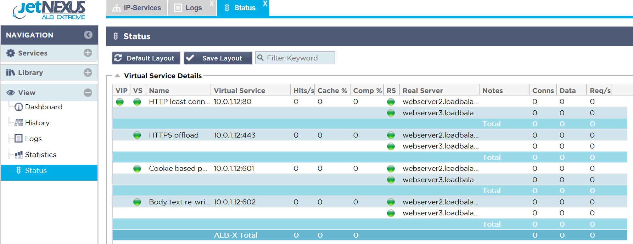Viewport: 633px width, 244px height.
Task: Click the jetNEXUS ALB Extreme logo
Action: 50,10
